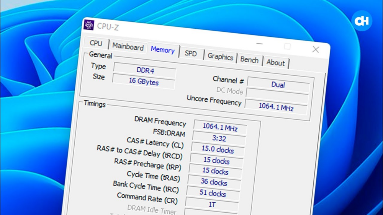Open the CPU tab
Screen dimensions: 383x215
tap(96, 43)
